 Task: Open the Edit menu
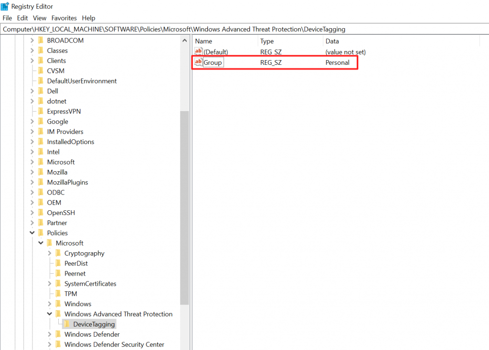[22, 18]
